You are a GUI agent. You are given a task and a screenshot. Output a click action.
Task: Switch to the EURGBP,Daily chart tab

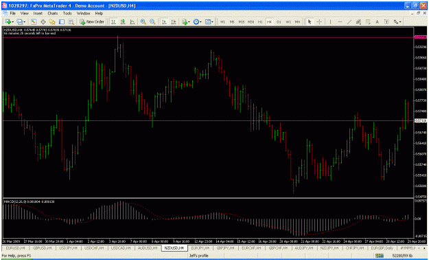(382, 248)
